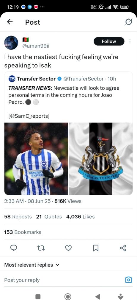View the 4,036 Likes list
Screen dimensions: 137x305
[80, 217]
